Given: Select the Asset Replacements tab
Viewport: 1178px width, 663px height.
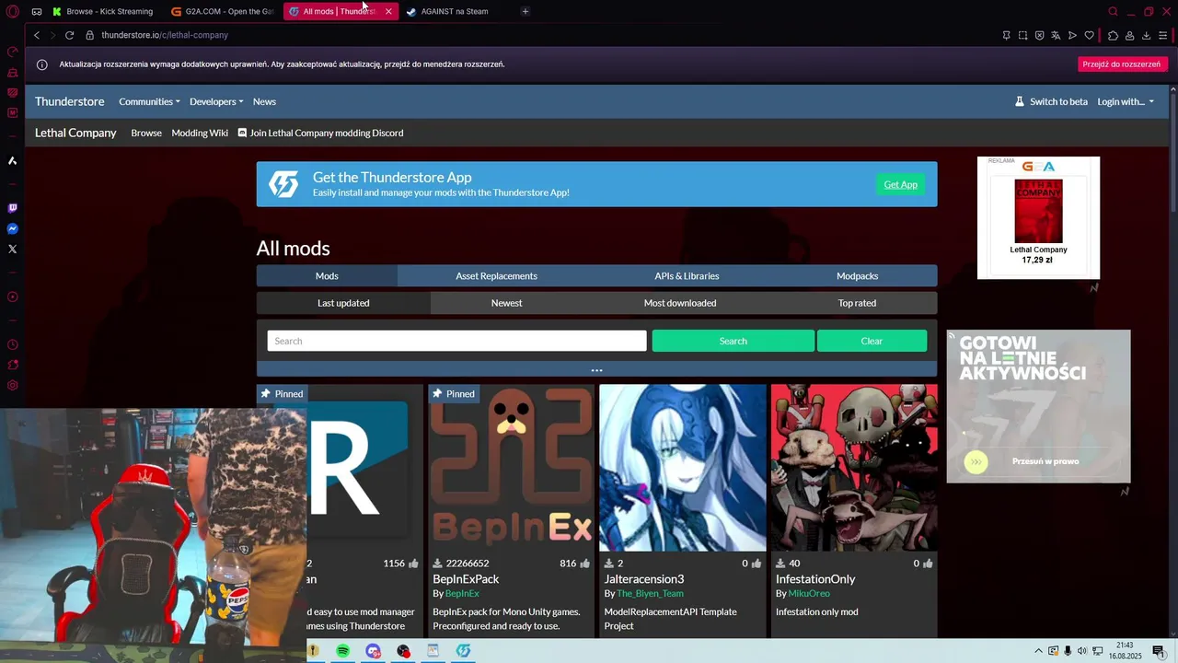Looking at the screenshot, I should (496, 275).
